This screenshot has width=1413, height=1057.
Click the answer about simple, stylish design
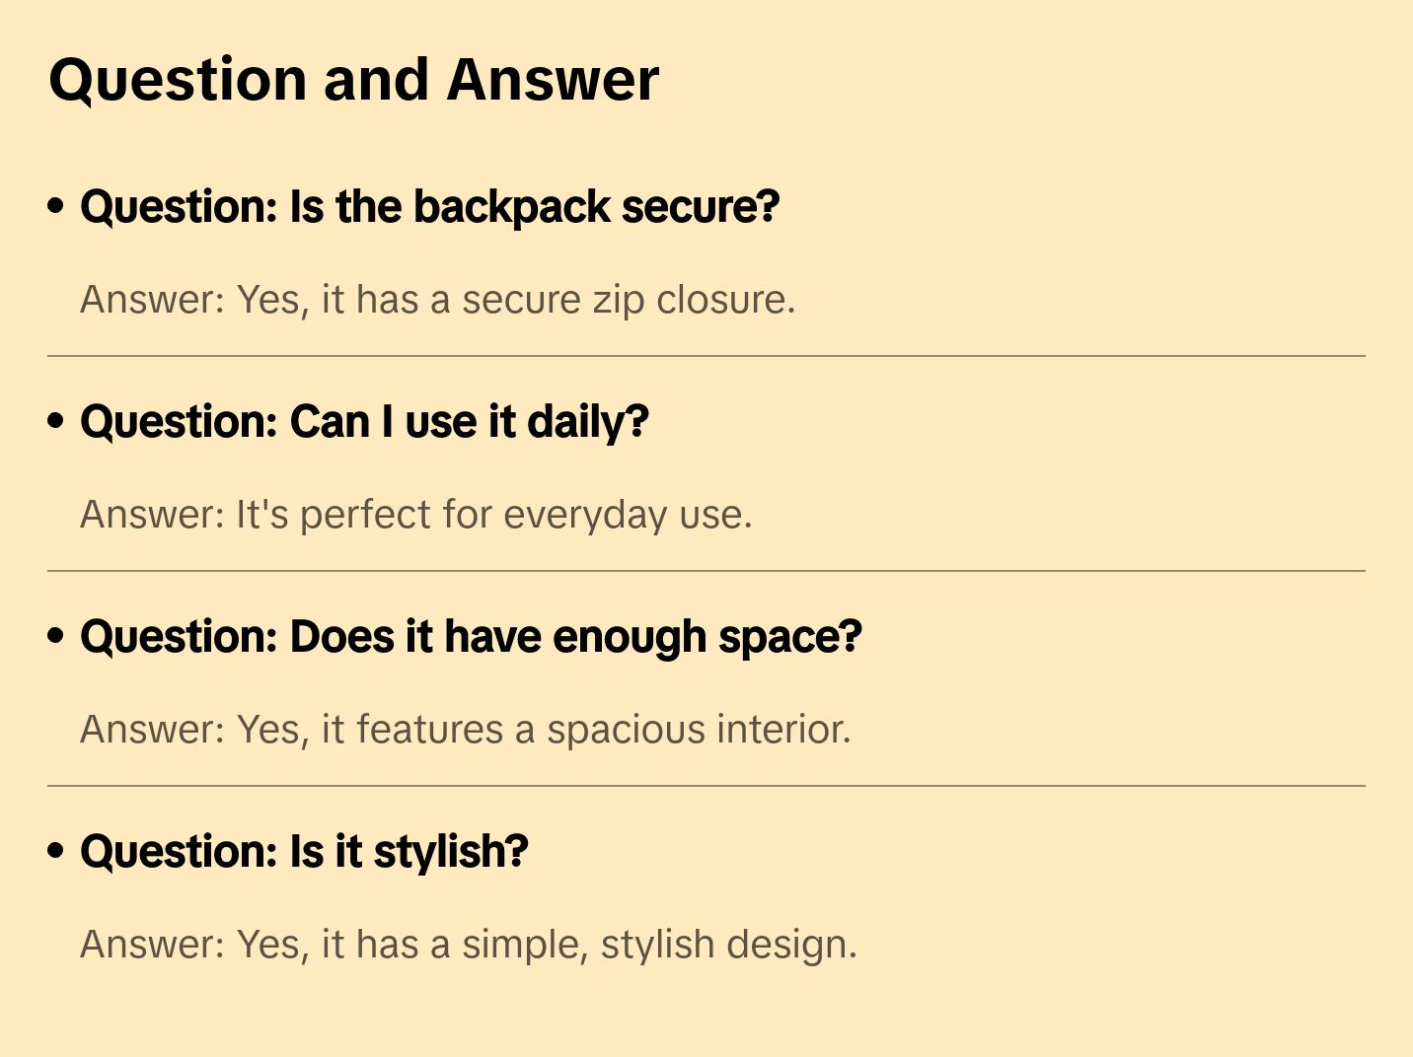pyautogui.click(x=468, y=945)
